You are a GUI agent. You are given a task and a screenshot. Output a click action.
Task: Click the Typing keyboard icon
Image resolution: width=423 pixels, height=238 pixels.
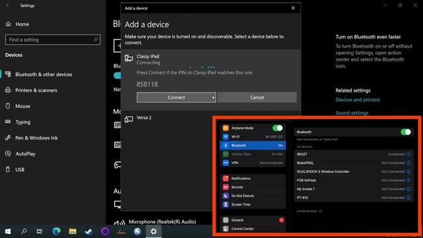tap(8, 122)
